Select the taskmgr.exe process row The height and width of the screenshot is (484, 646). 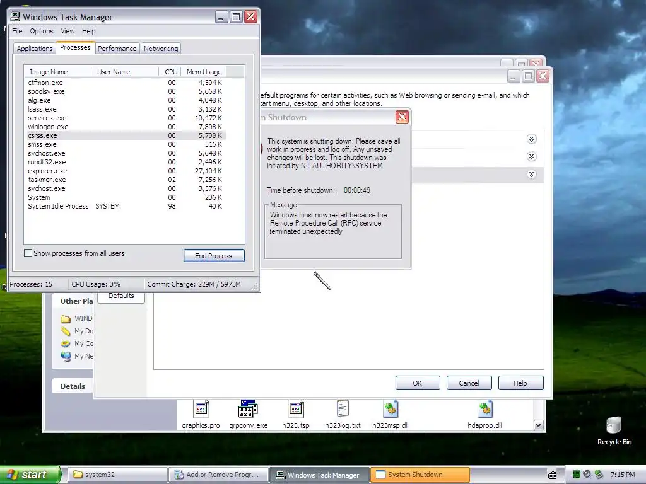tap(125, 180)
